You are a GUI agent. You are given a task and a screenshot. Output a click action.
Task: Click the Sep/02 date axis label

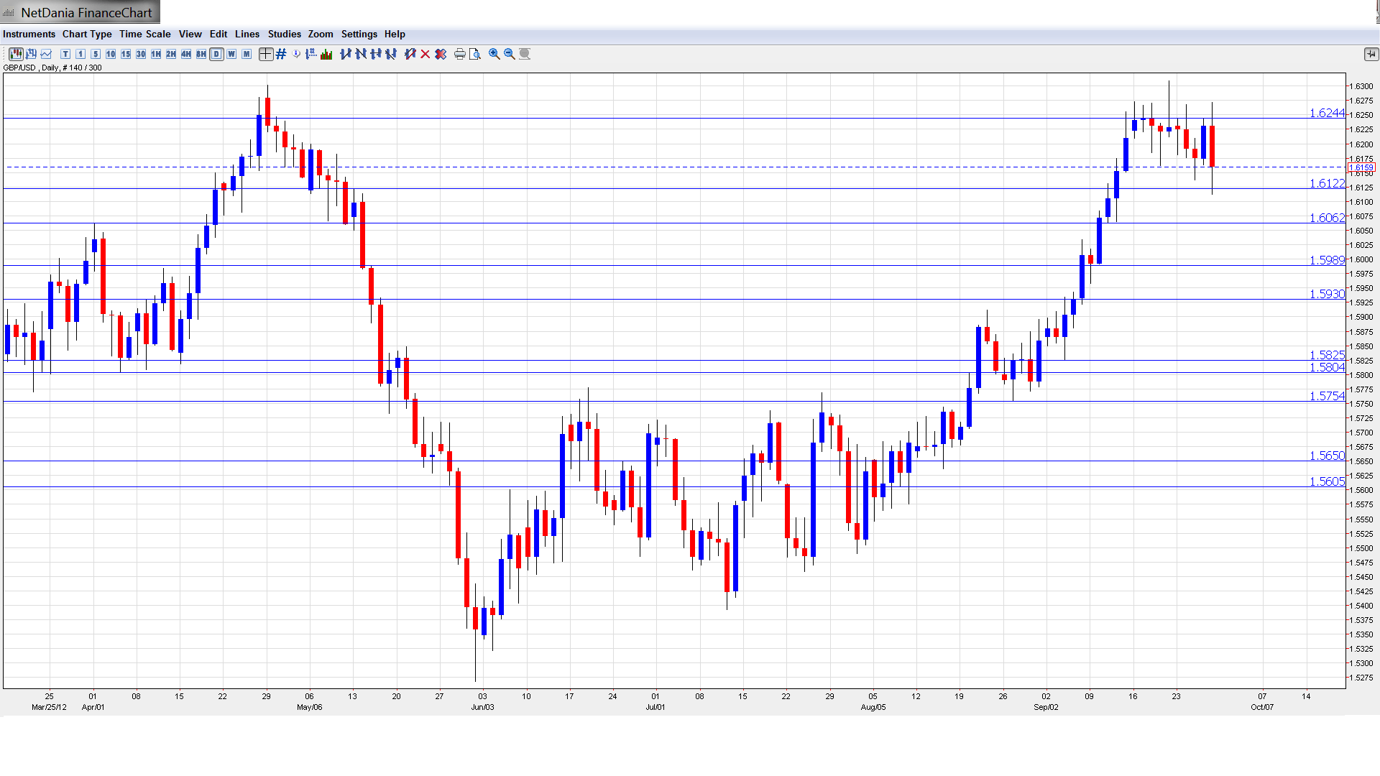[1046, 707]
